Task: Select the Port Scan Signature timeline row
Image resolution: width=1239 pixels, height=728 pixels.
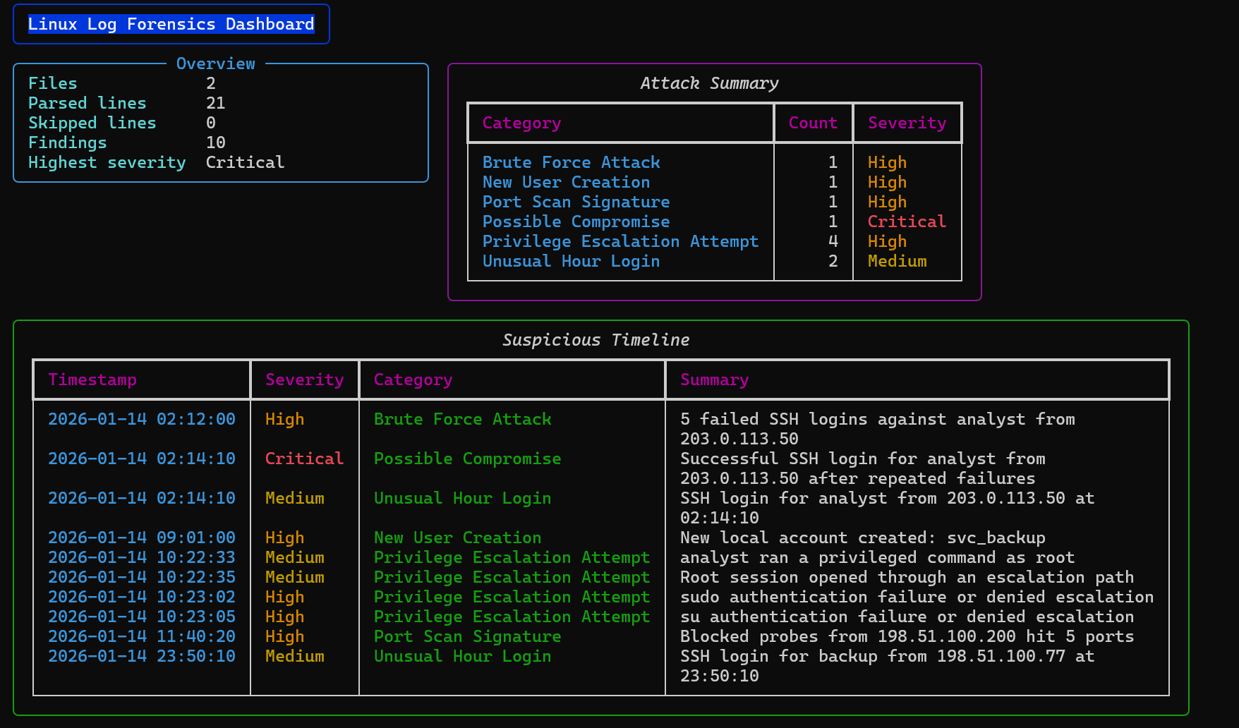Action: point(467,636)
